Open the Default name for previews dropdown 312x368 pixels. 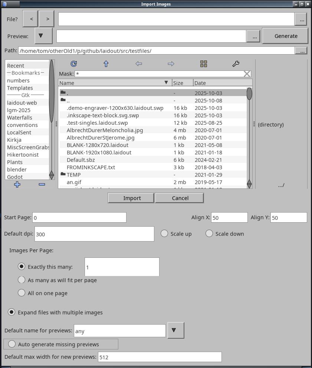point(175,330)
